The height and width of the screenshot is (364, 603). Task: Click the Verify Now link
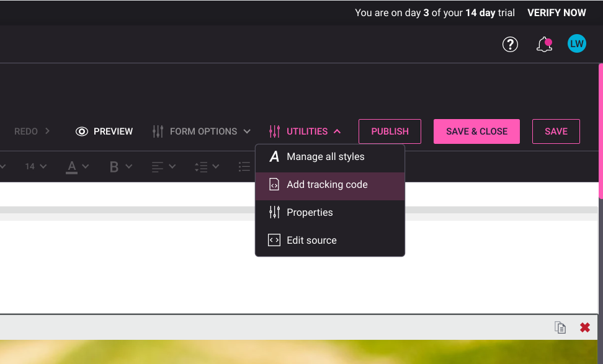(x=556, y=12)
